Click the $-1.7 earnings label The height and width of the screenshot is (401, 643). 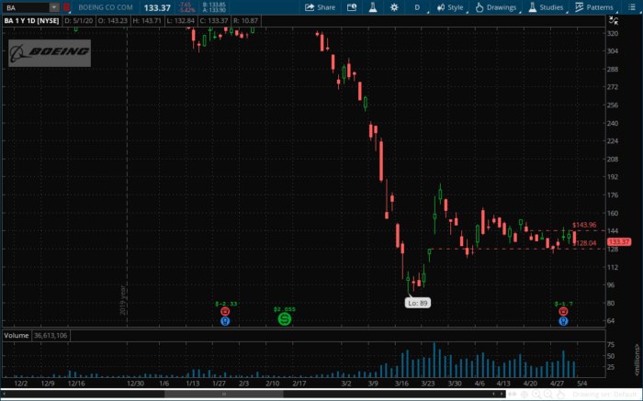point(564,304)
